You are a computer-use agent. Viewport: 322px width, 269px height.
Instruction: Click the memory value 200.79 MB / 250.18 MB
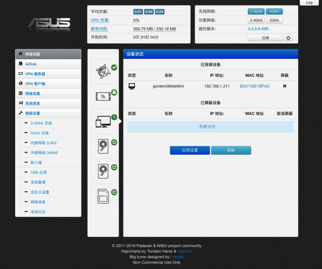[x=155, y=29]
